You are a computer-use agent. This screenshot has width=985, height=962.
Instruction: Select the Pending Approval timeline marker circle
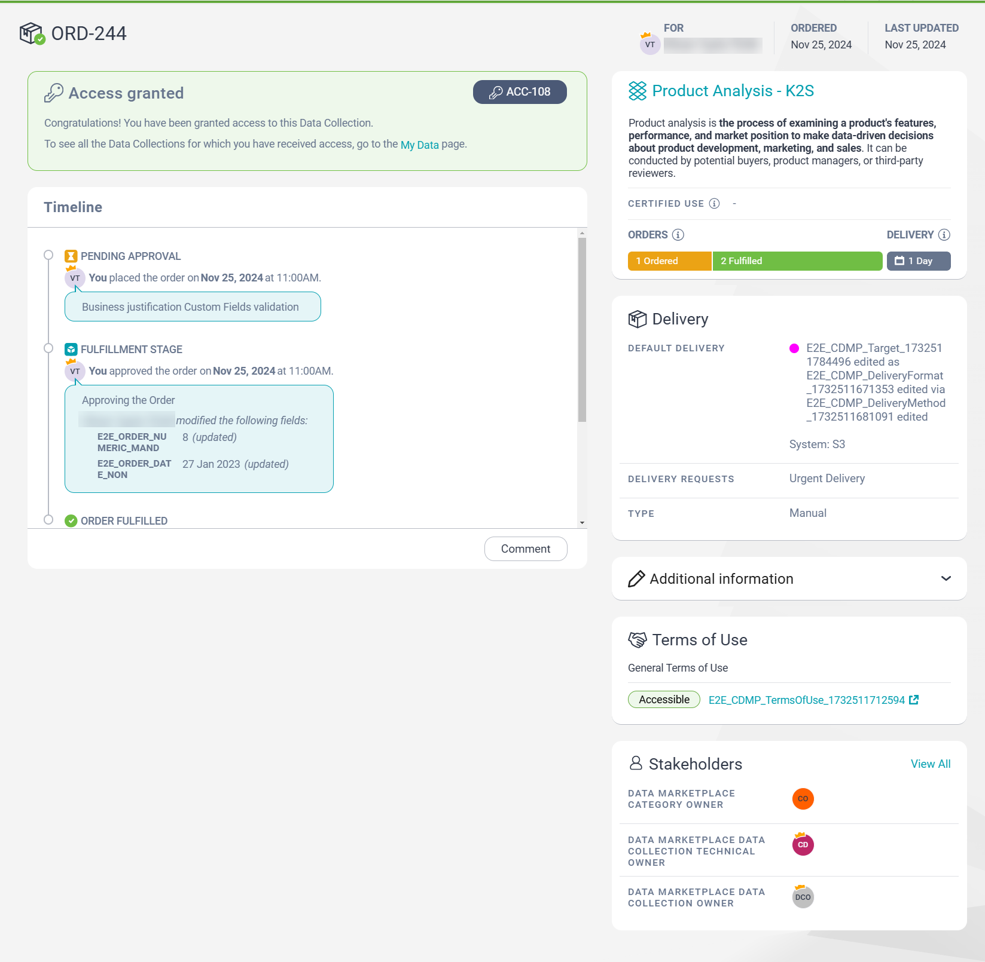tap(48, 255)
